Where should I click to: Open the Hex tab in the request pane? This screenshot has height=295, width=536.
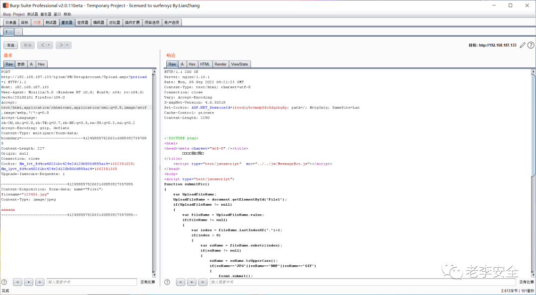click(42, 64)
